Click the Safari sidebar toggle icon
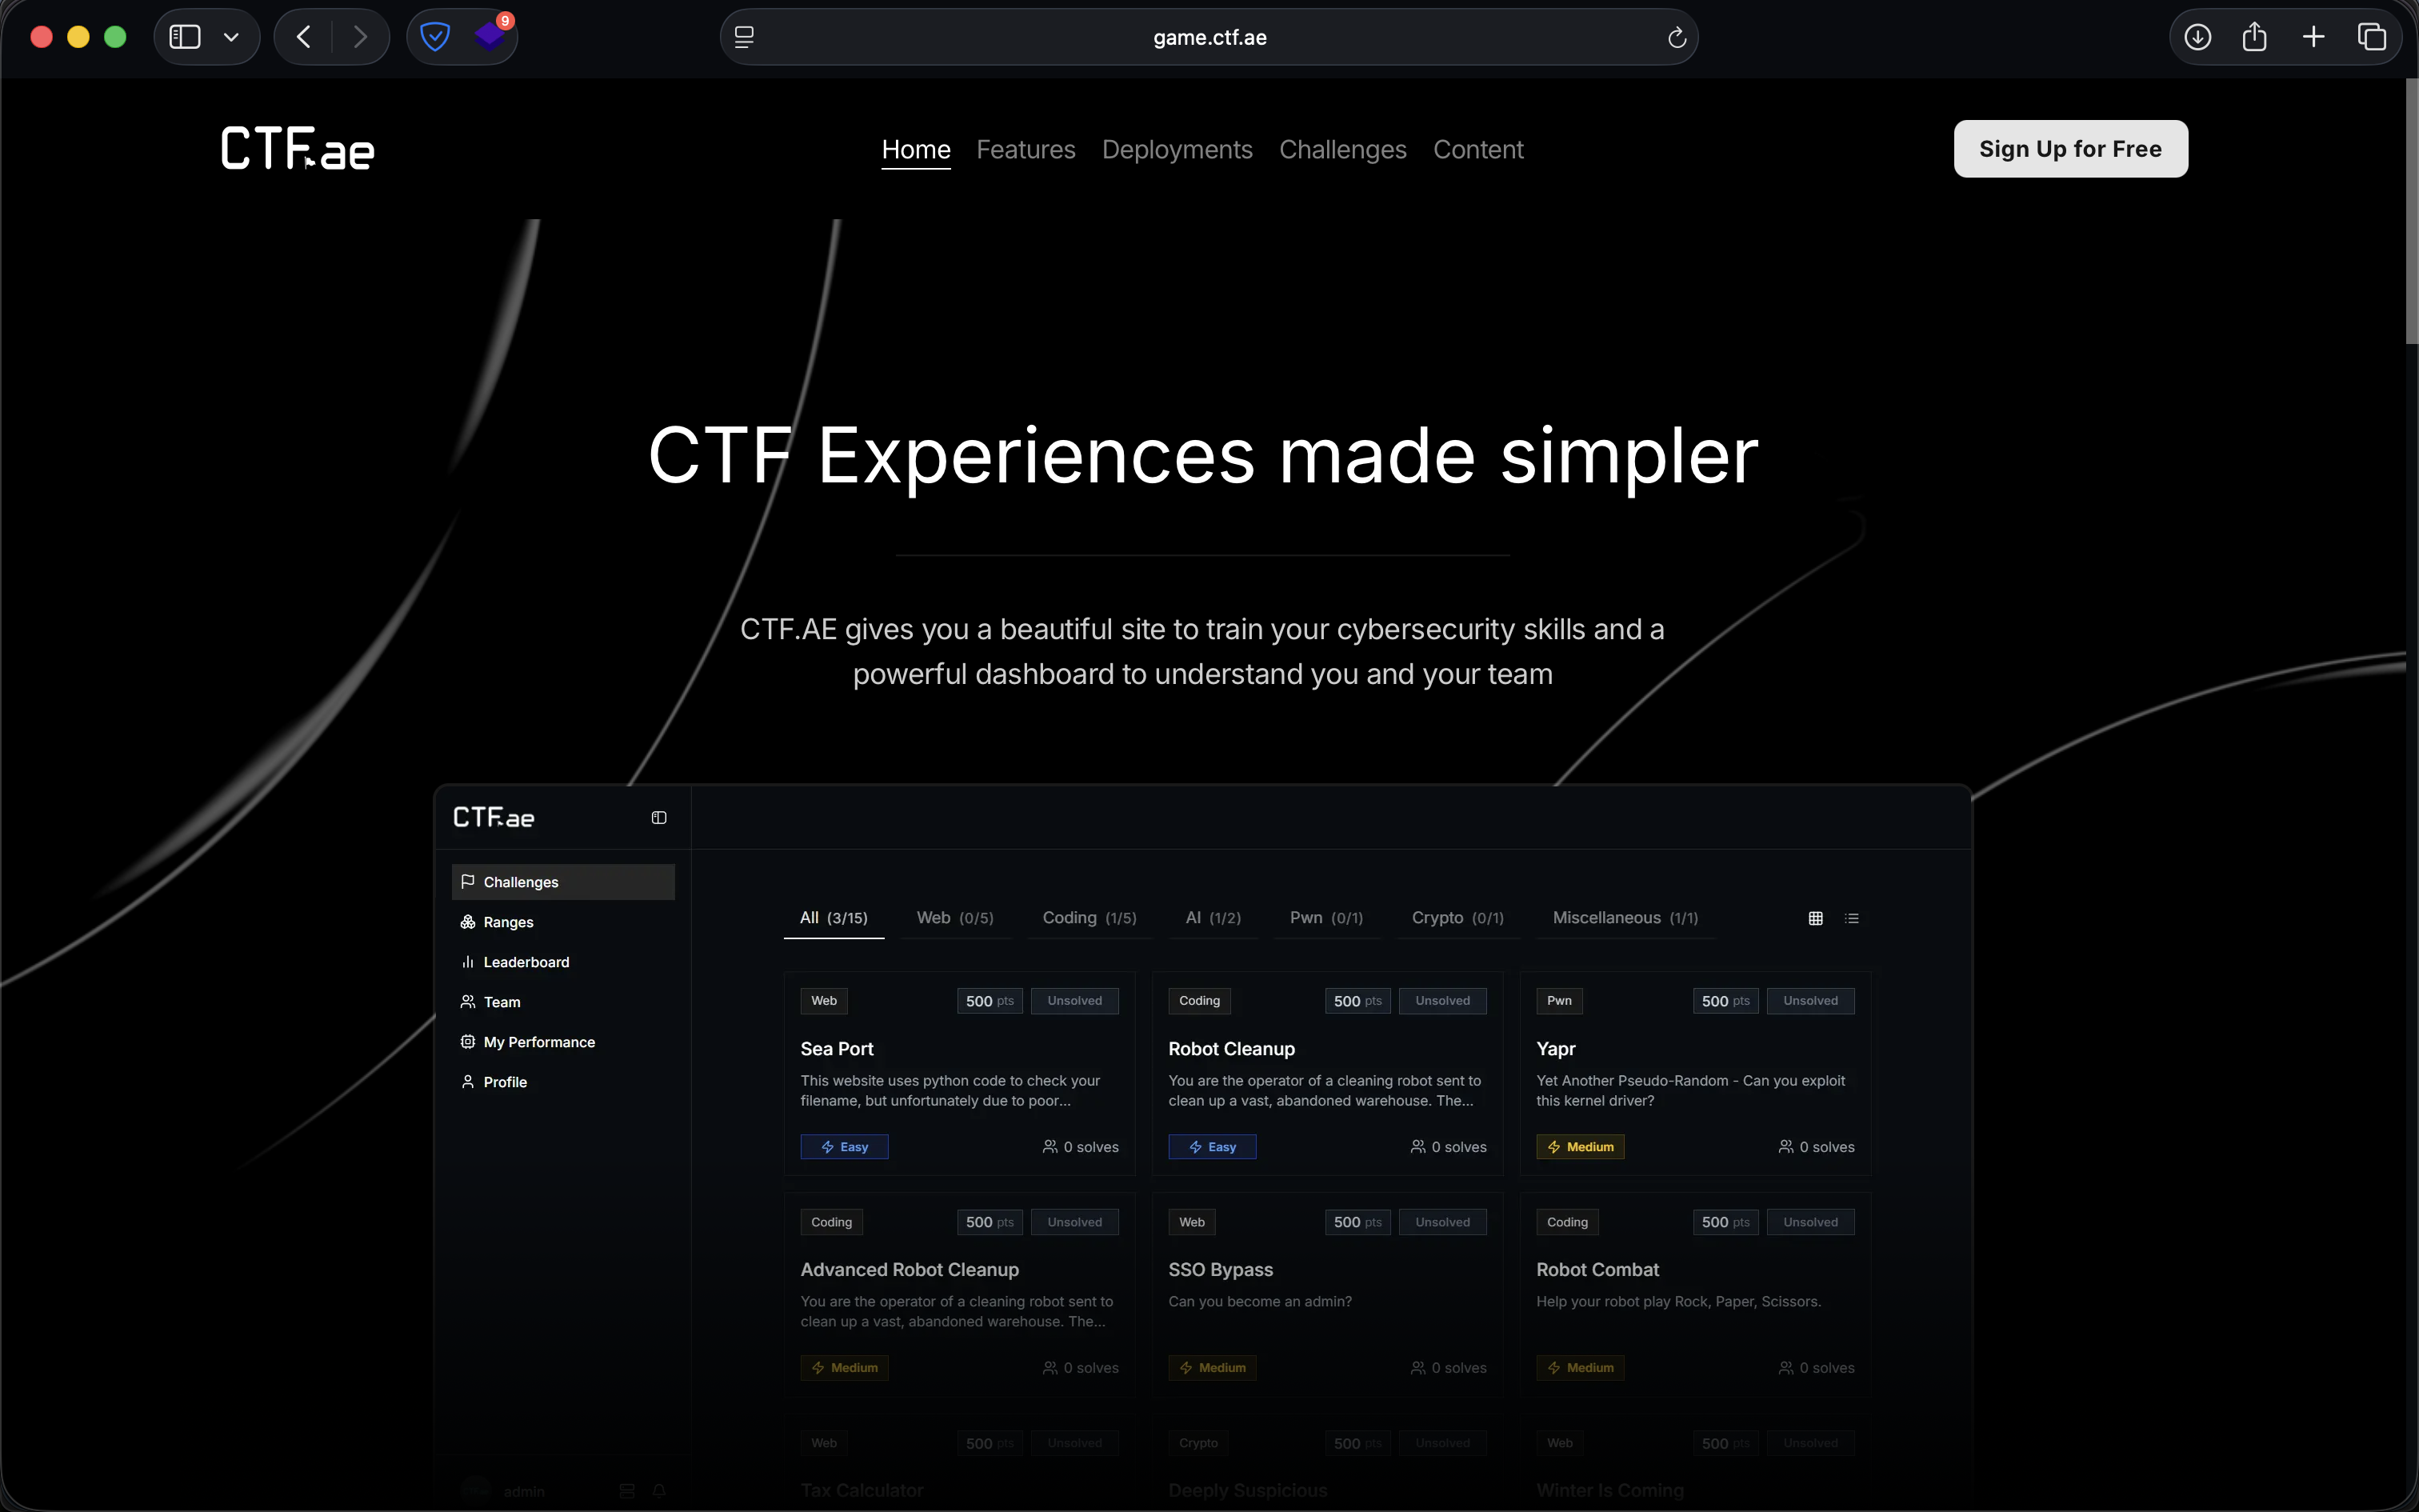 click(185, 37)
